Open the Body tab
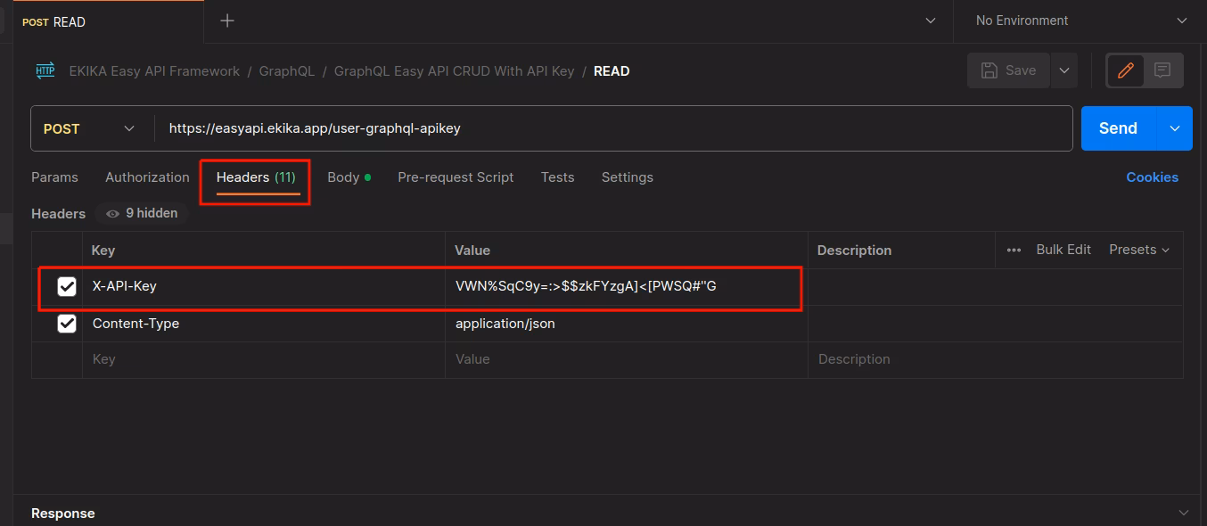 pos(349,177)
